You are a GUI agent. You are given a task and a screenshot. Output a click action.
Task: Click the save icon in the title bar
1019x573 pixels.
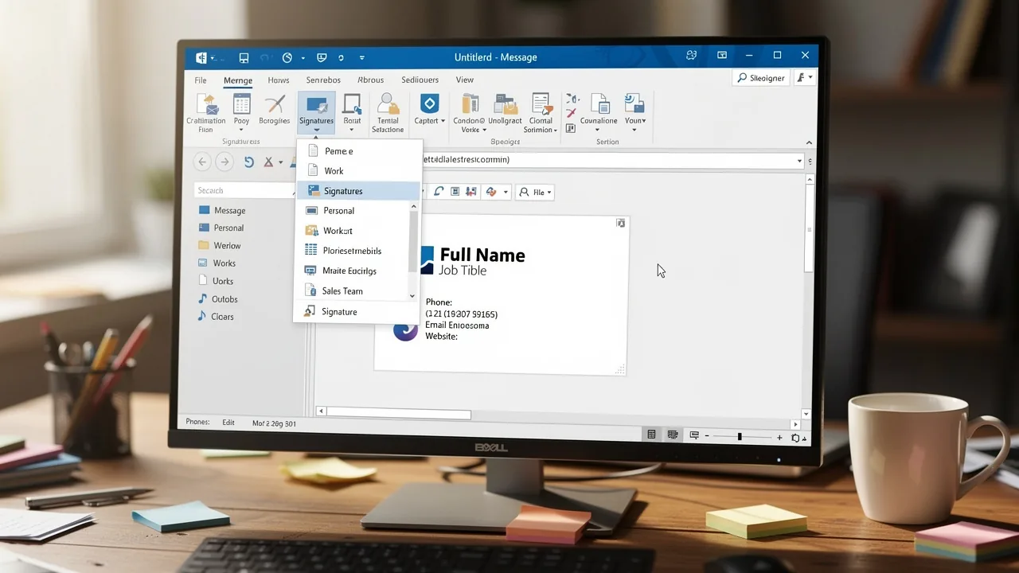[244, 57]
